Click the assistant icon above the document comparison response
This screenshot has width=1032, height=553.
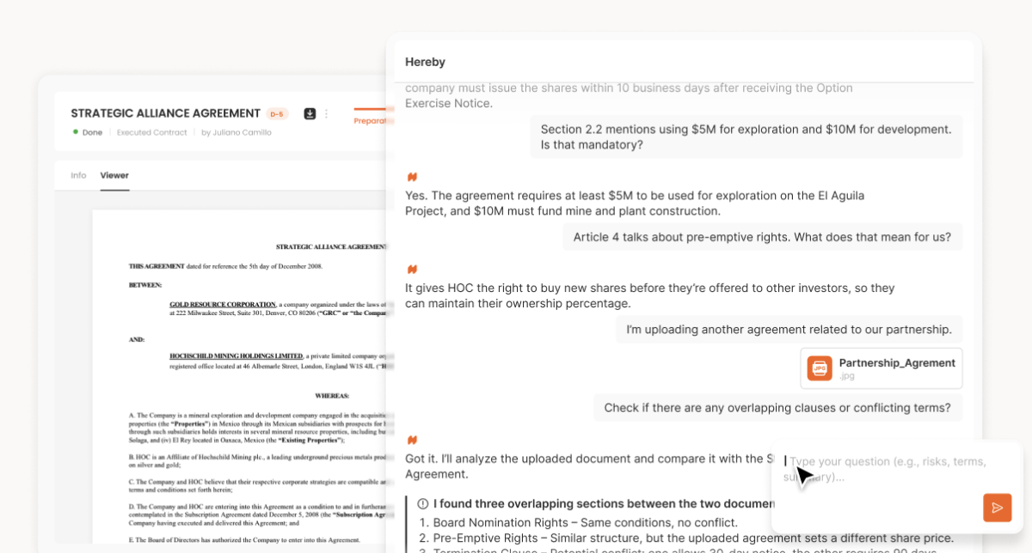[412, 439]
